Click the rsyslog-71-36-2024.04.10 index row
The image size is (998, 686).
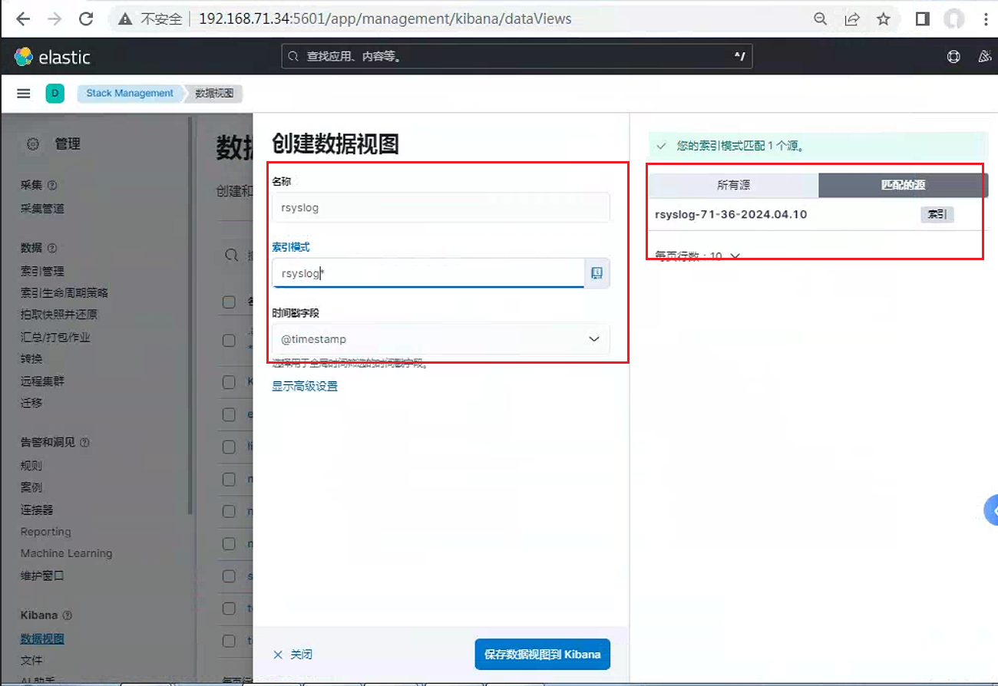point(818,214)
